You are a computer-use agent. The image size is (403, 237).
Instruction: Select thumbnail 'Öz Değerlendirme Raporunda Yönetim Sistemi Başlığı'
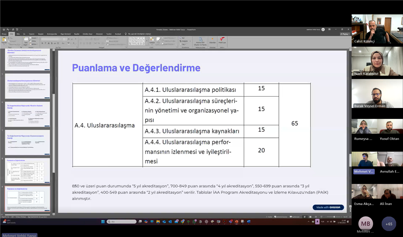point(27,114)
